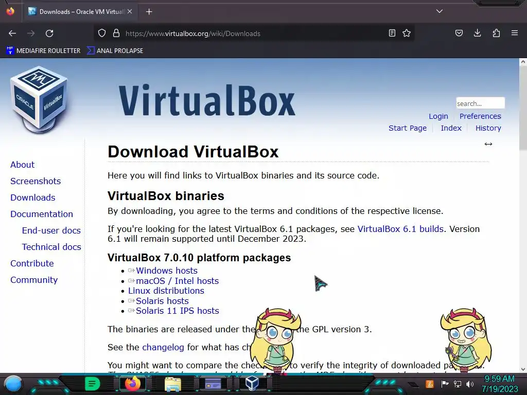Download the macOS / Intel hosts package
This screenshot has width=527, height=395.
click(x=177, y=281)
